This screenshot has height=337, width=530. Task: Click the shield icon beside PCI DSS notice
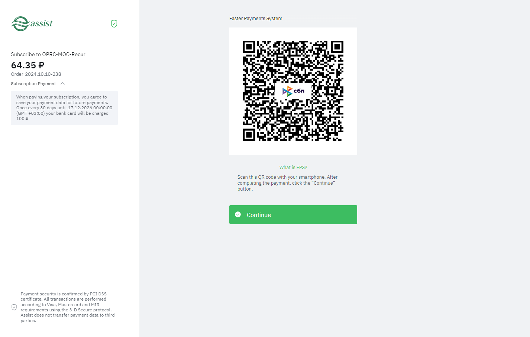tap(14, 307)
